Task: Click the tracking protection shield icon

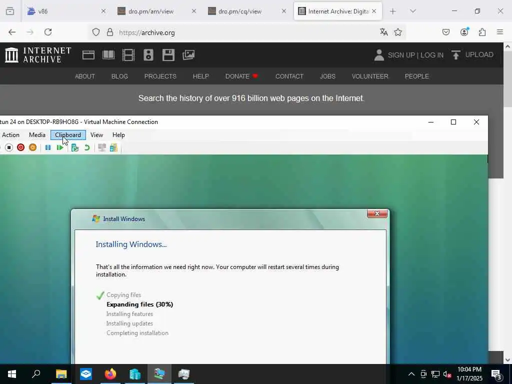Action: click(x=95, y=32)
